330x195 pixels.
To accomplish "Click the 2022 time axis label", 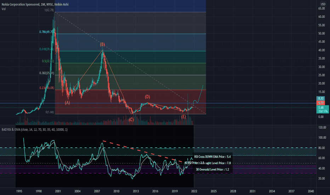I will point(194,191).
